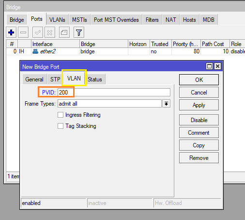Switch to the VLANs tab
245x220 pixels.
click(x=57, y=20)
